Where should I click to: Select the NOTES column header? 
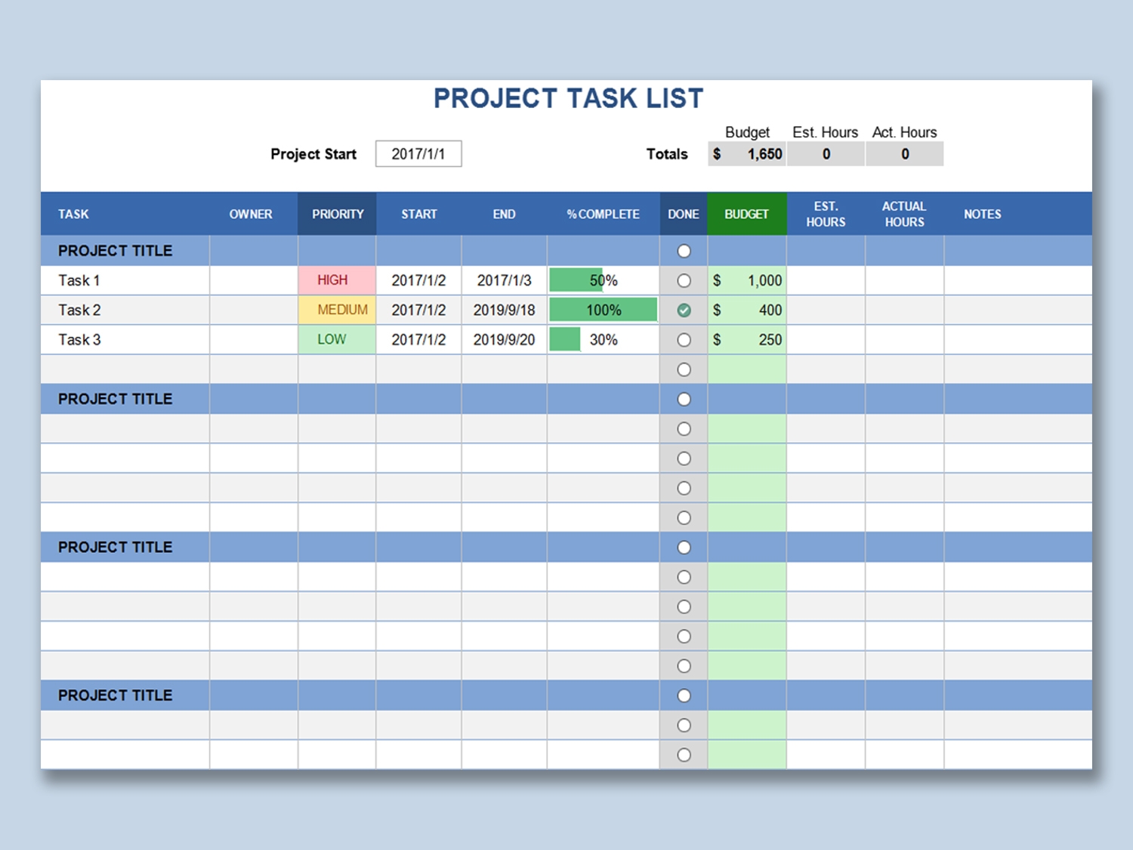(x=982, y=214)
